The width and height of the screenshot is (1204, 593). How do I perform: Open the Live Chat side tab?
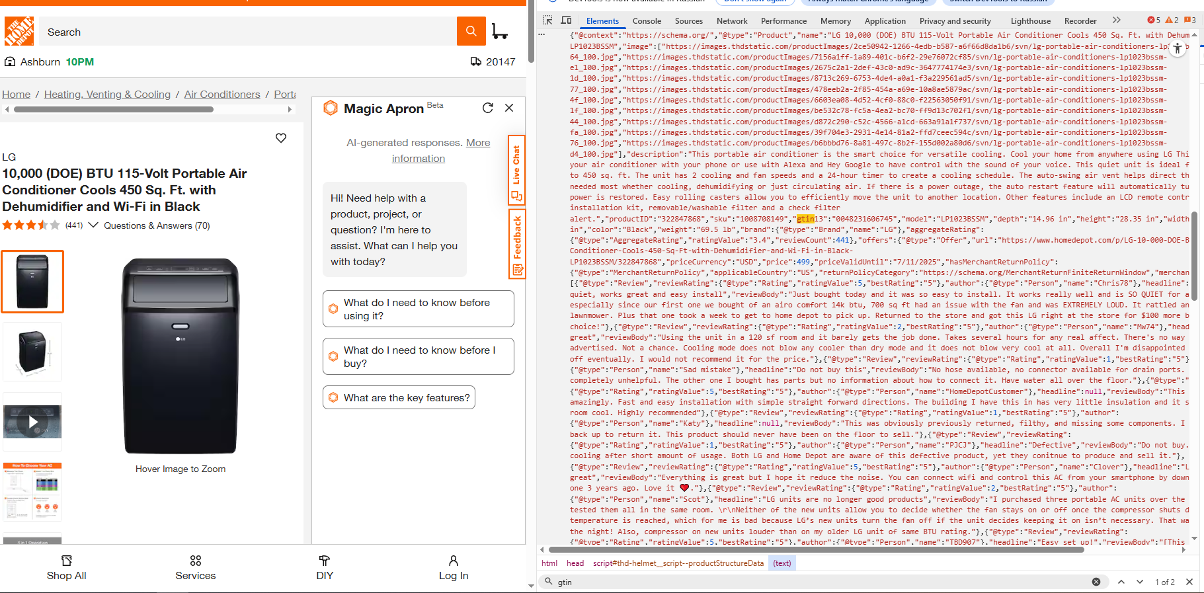516,169
